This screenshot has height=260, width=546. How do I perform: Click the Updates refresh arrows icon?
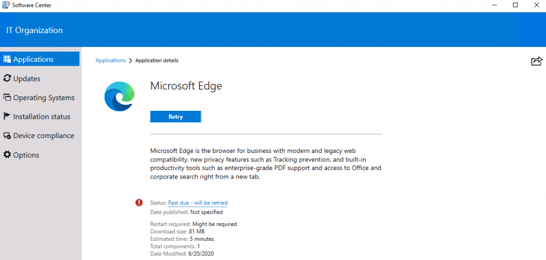(x=7, y=78)
